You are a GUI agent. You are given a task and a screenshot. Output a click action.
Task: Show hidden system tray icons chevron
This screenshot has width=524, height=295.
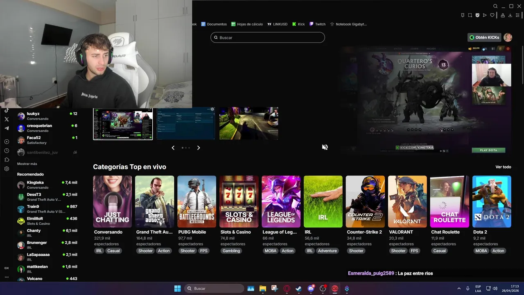coord(459,288)
